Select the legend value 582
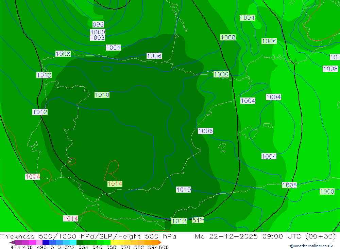The width and height of the screenshot is (340, 249). click(139, 247)
